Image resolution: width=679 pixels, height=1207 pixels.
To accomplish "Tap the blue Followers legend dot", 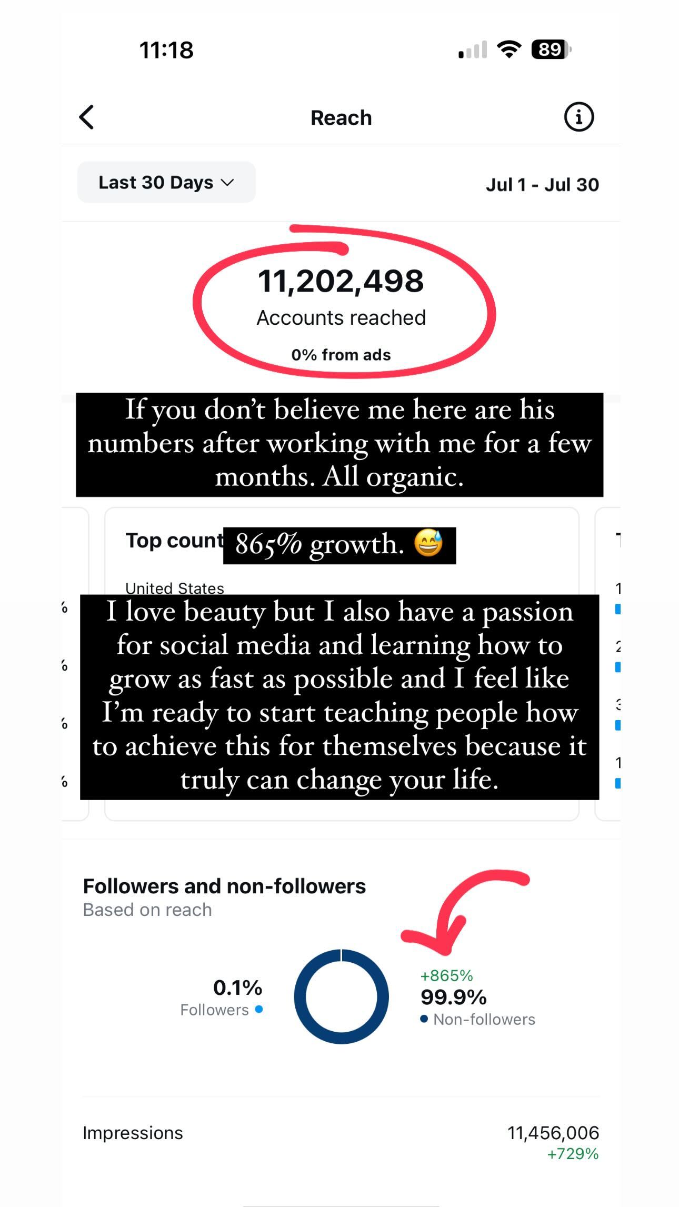I will [x=258, y=1009].
